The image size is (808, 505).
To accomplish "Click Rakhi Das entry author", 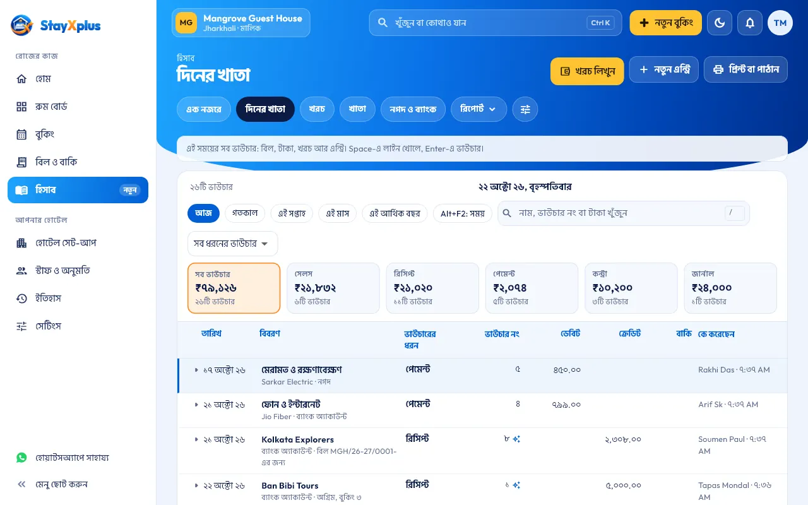I will pyautogui.click(x=734, y=370).
